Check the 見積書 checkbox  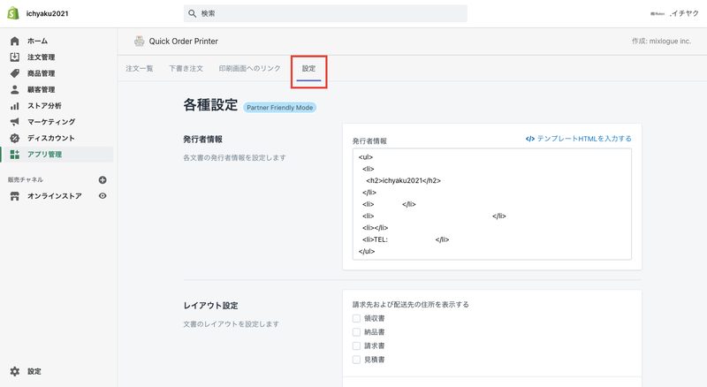pyautogui.click(x=356, y=360)
